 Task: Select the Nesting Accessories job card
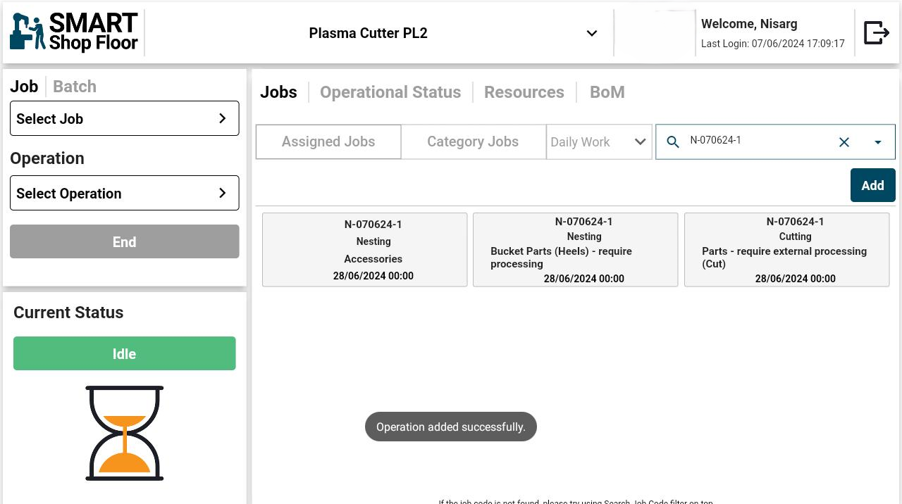(364, 250)
